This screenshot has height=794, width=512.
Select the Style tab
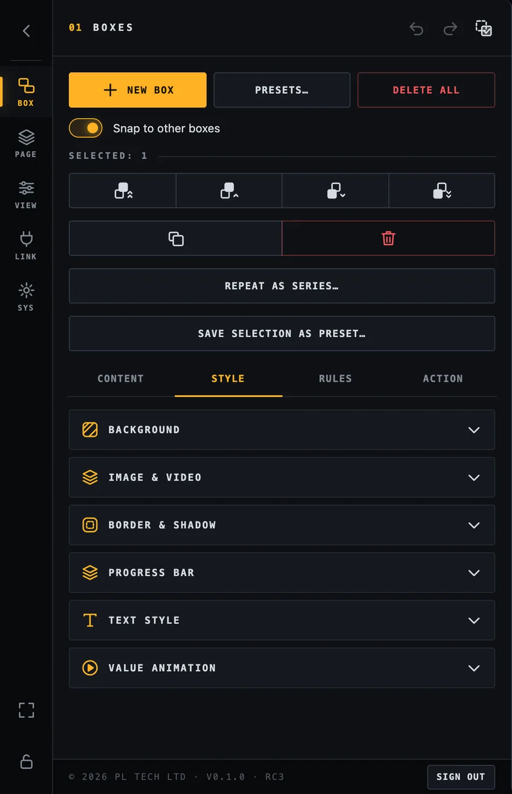pos(228,379)
